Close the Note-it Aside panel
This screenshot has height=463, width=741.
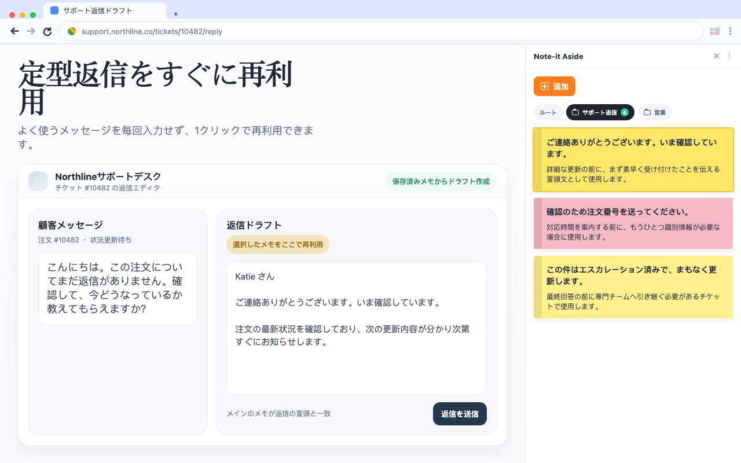coord(716,56)
